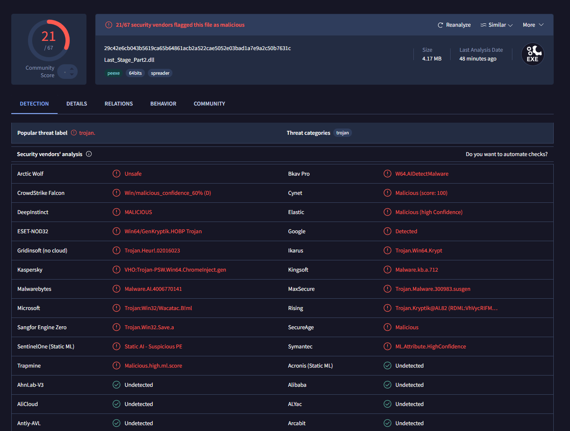The image size is (570, 431).
Task: Click the Trojan:Win32/Wacatac.B!ml detection
Action: tap(158, 308)
